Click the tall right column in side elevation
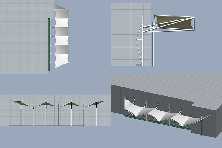 click(x=153, y=47)
